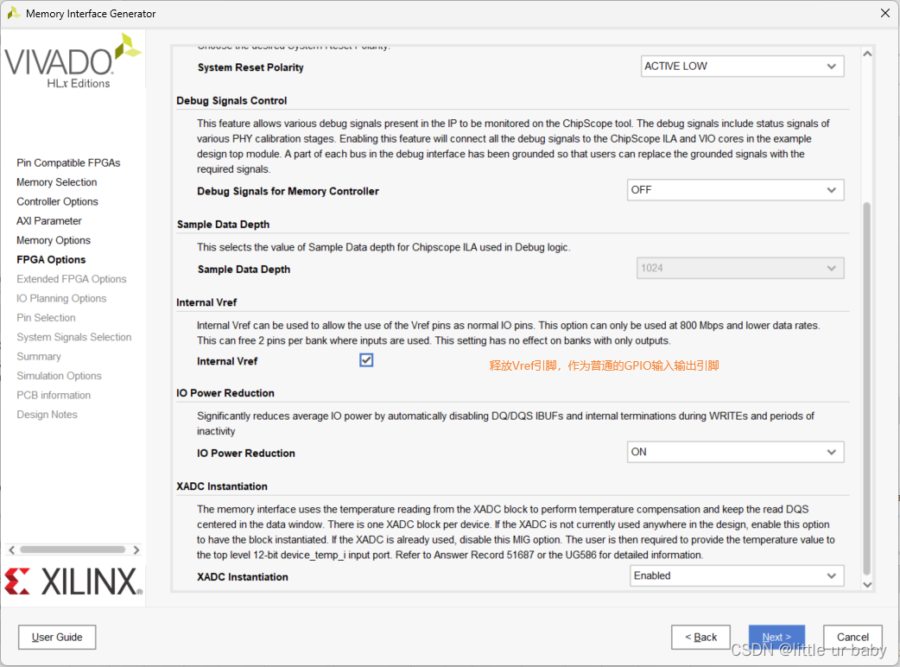Click the User Guide button
900x667 pixels.
(57, 637)
